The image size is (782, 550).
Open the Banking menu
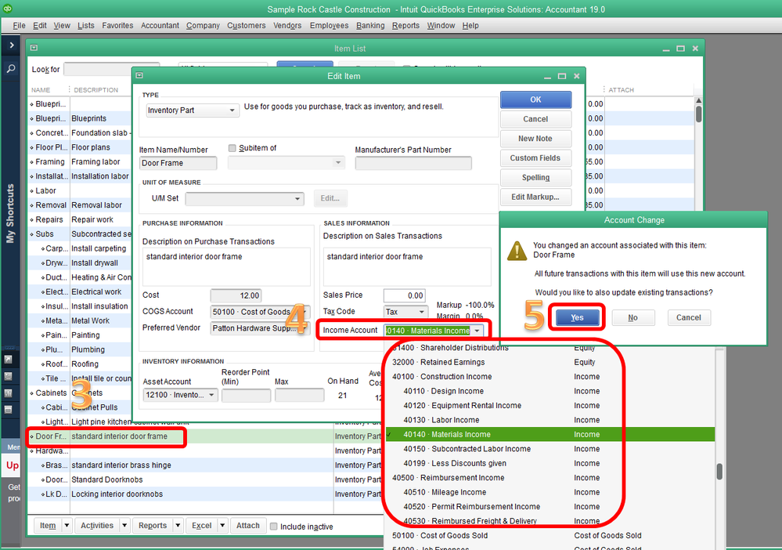click(x=370, y=25)
